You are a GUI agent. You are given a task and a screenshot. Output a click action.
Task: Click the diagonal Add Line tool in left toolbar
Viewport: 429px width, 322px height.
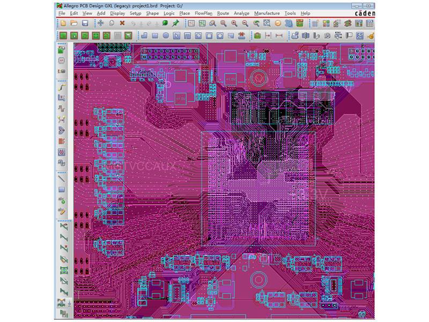pyautogui.click(x=62, y=179)
